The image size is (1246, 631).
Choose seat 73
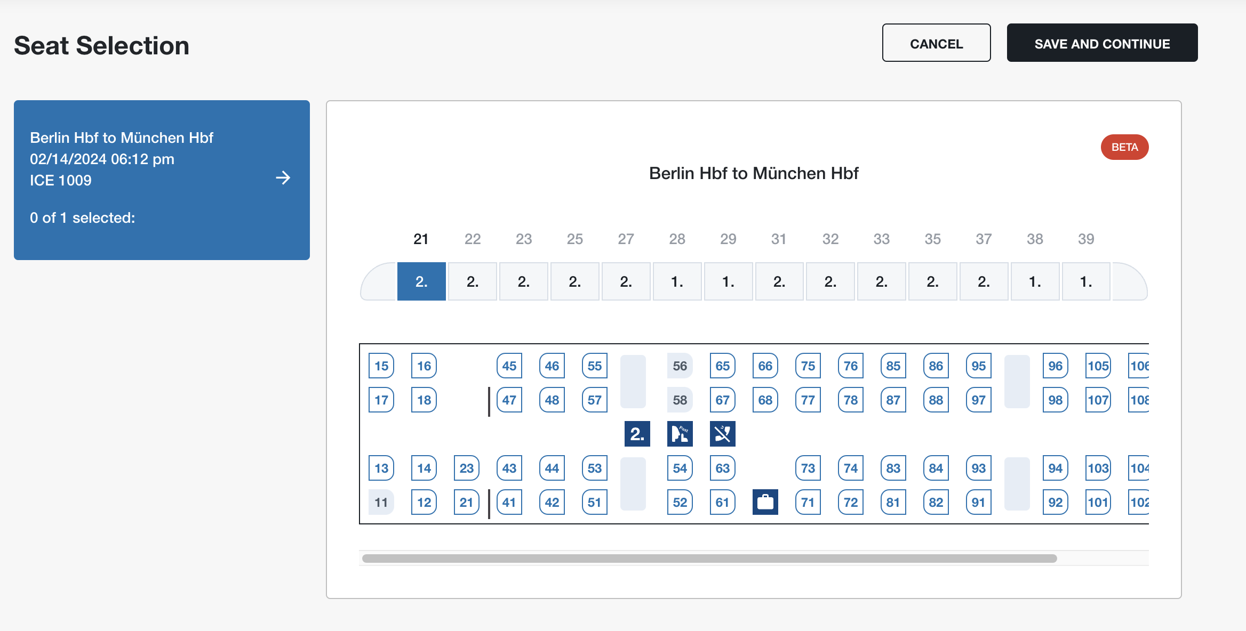click(808, 468)
